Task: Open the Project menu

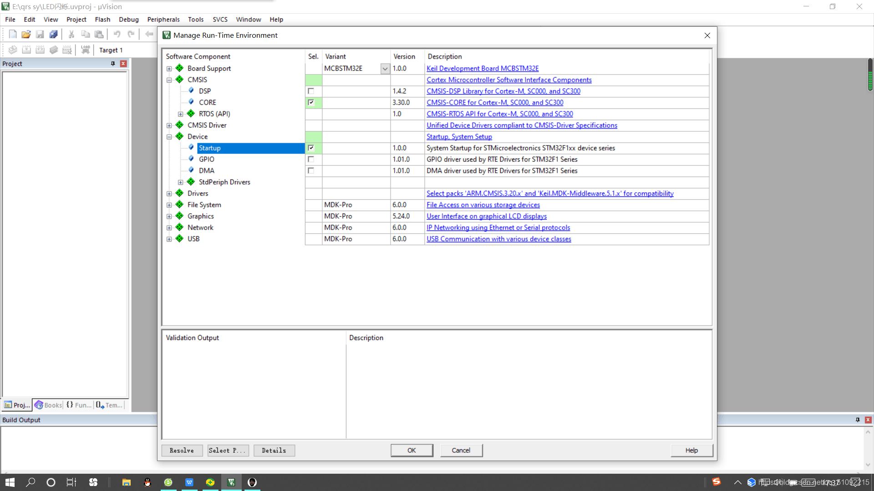Action: (x=76, y=20)
